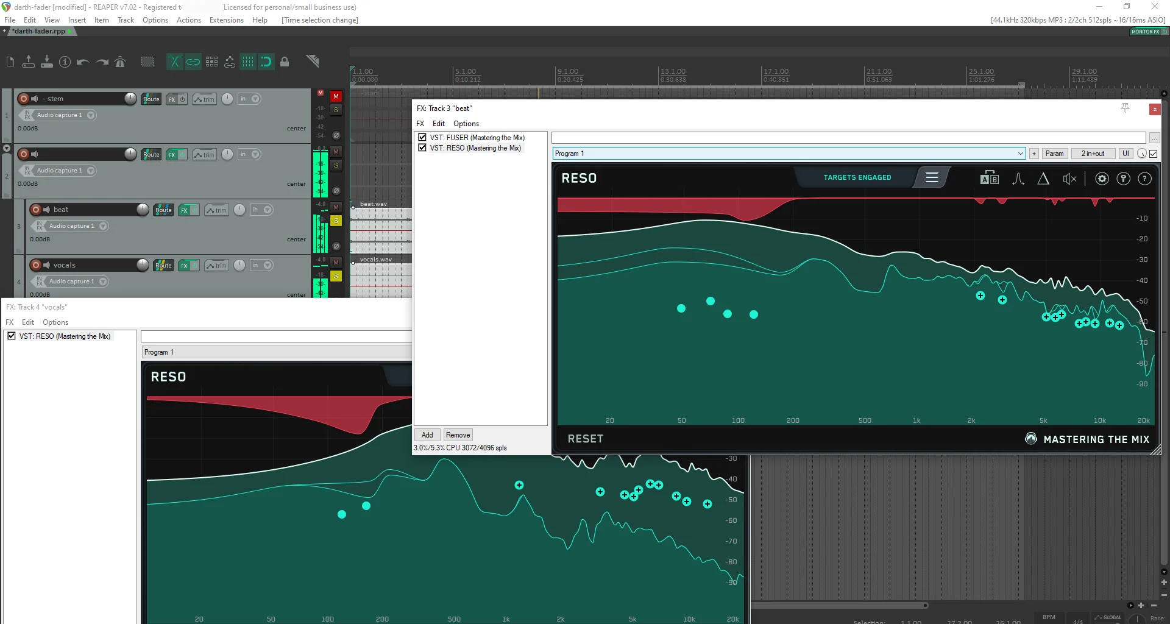Click the delta triangle icon in RESO

coord(1043,179)
